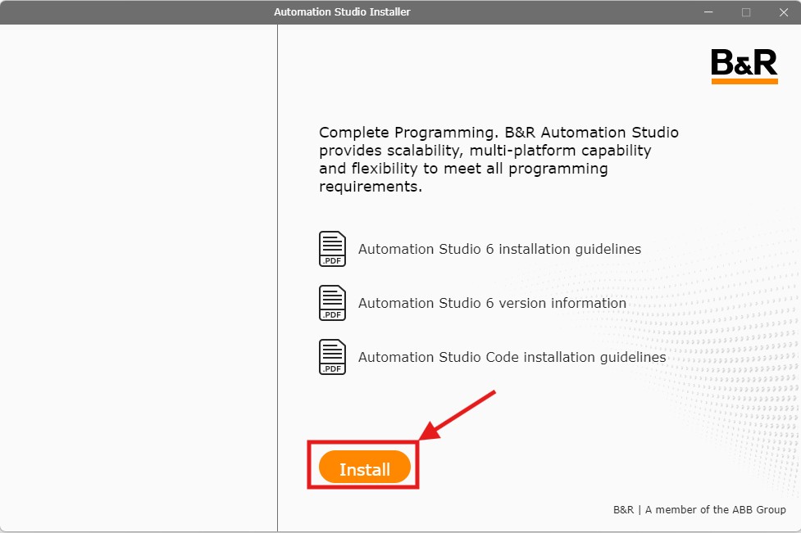Minimize the Automation Studio Installer window
The height and width of the screenshot is (533, 801).
pyautogui.click(x=708, y=11)
